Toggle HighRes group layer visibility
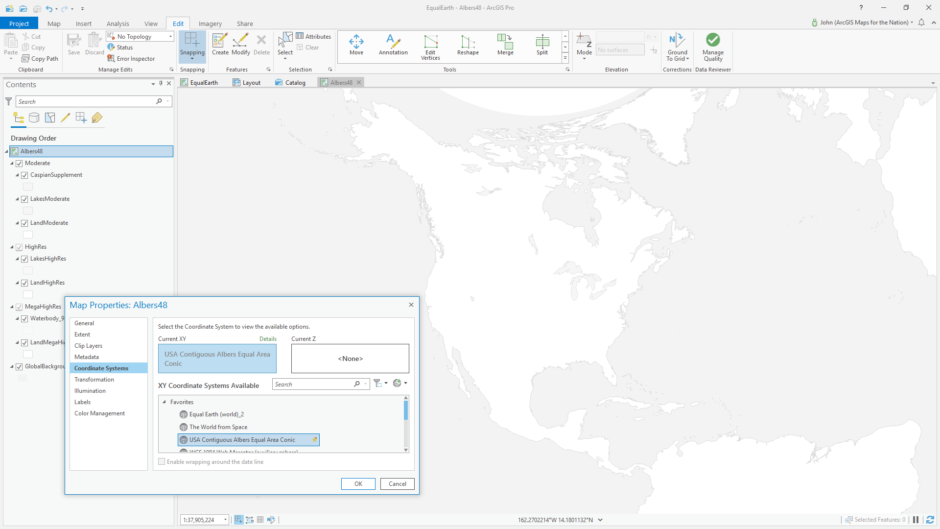 pos(19,247)
